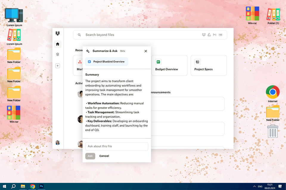Screen dimensions: 286x190
Task: Select the Lorem Ipsum binders desktop icon
Action: pos(14,37)
